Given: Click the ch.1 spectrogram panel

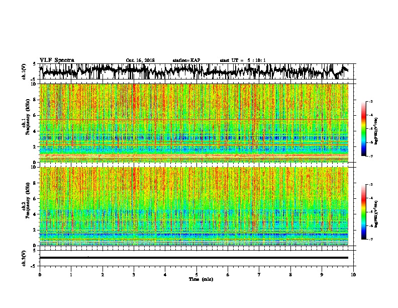Looking at the screenshot, I should 194,123.
